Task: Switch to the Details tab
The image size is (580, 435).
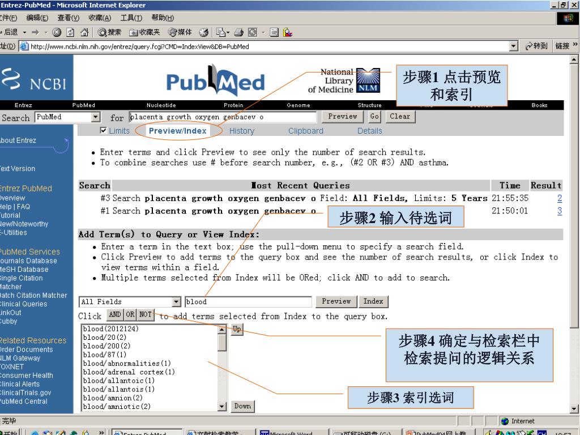Action: coord(369,131)
